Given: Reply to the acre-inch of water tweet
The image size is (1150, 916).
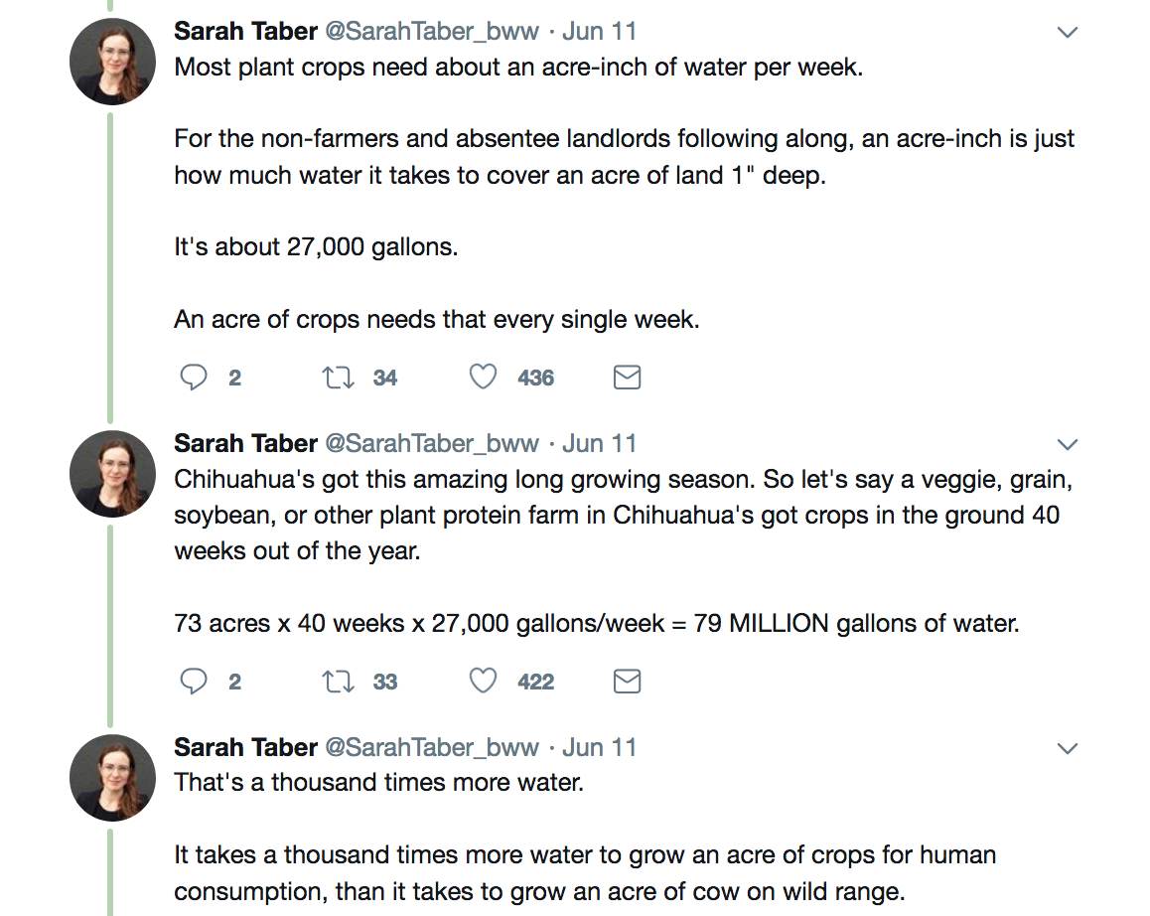Looking at the screenshot, I should [x=194, y=378].
